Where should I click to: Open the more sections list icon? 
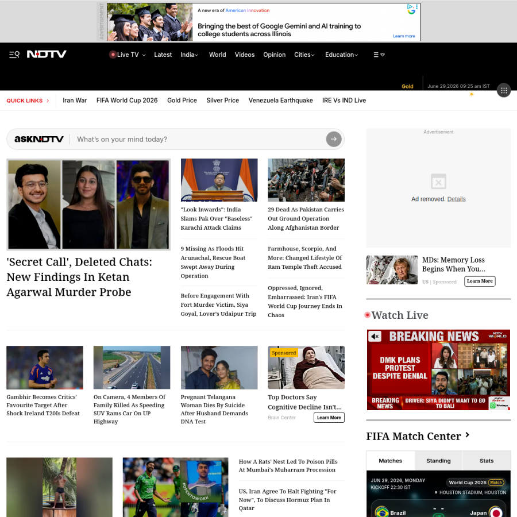click(x=379, y=55)
